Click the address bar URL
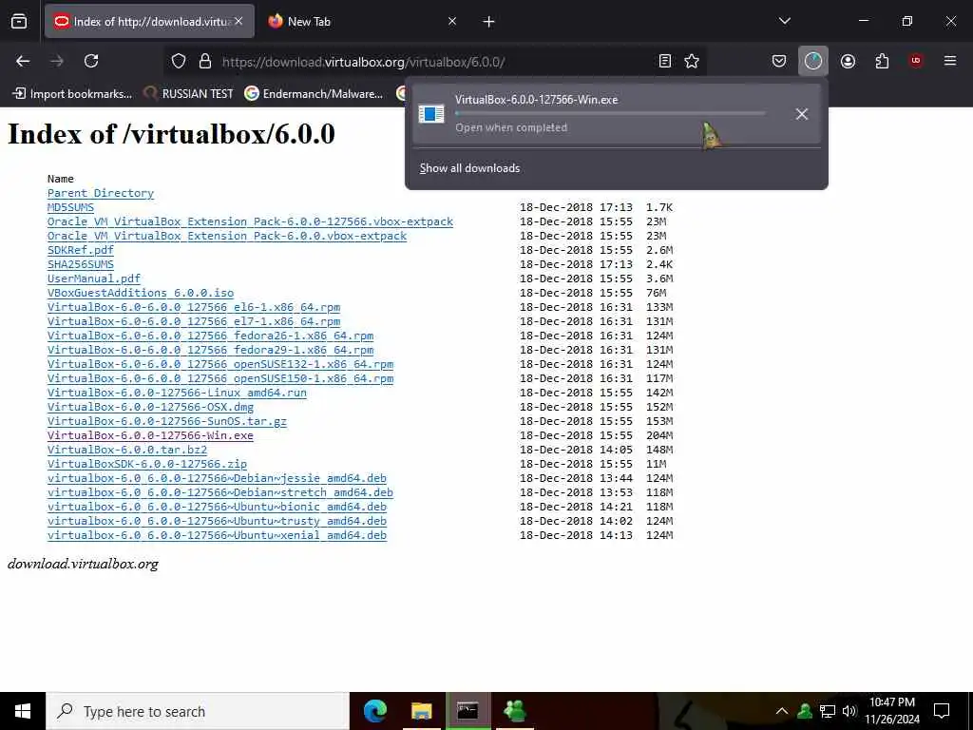The width and height of the screenshot is (973, 730). [x=363, y=62]
